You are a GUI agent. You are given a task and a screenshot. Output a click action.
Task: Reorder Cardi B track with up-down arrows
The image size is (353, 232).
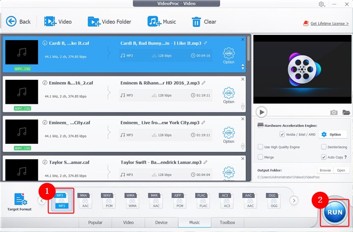click(x=243, y=67)
